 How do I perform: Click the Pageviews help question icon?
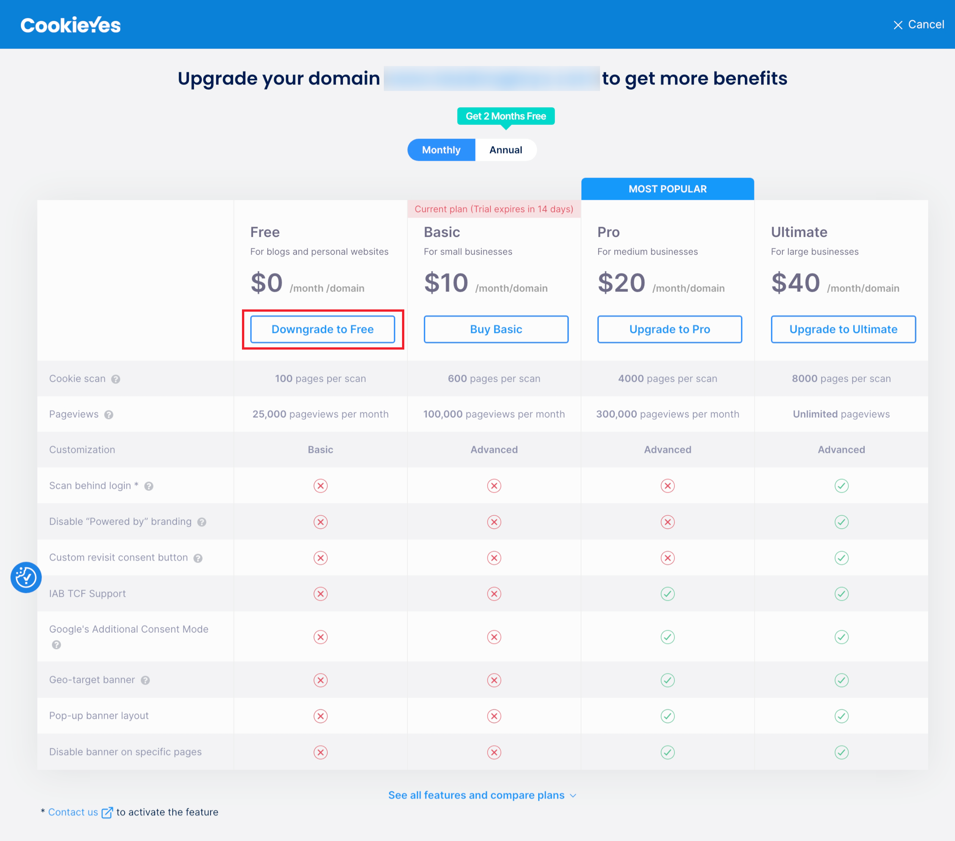click(x=109, y=415)
